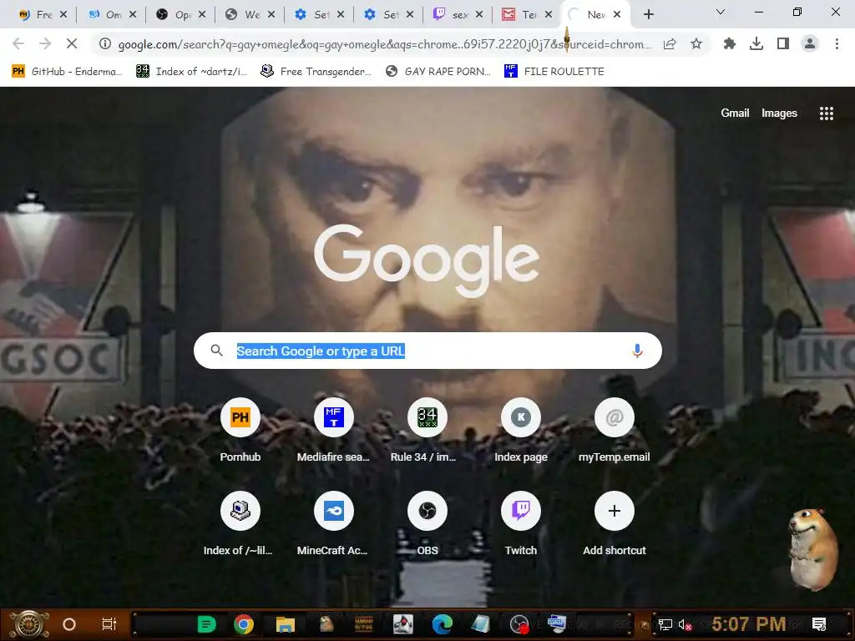Bookmark this tab with the star

coord(696,43)
